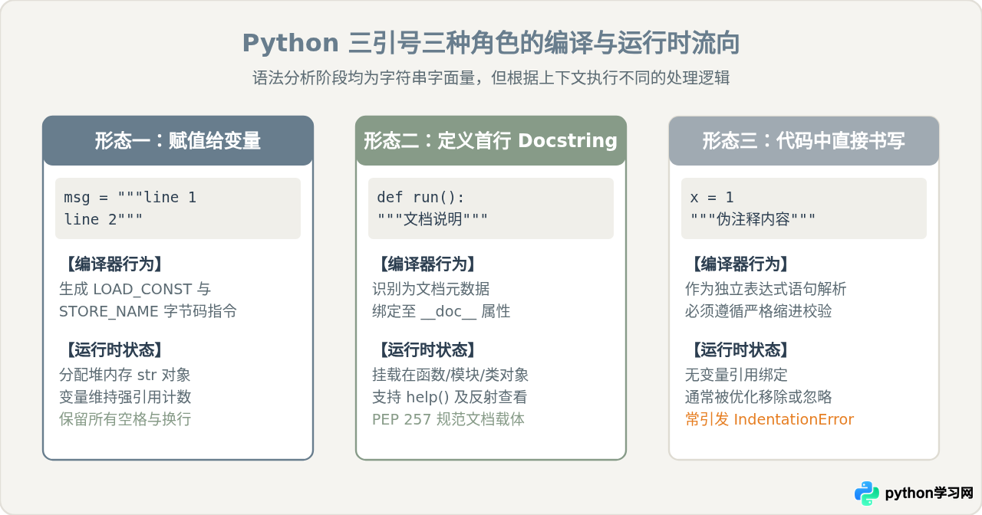The width and height of the screenshot is (982, 515).
Task: Click code line '"""文档说明"""'
Action: point(433,220)
